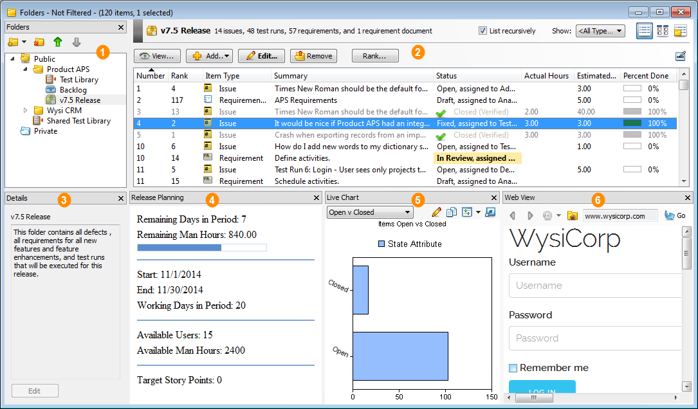
Task: Check the Remember me checkbox
Action: click(x=513, y=368)
